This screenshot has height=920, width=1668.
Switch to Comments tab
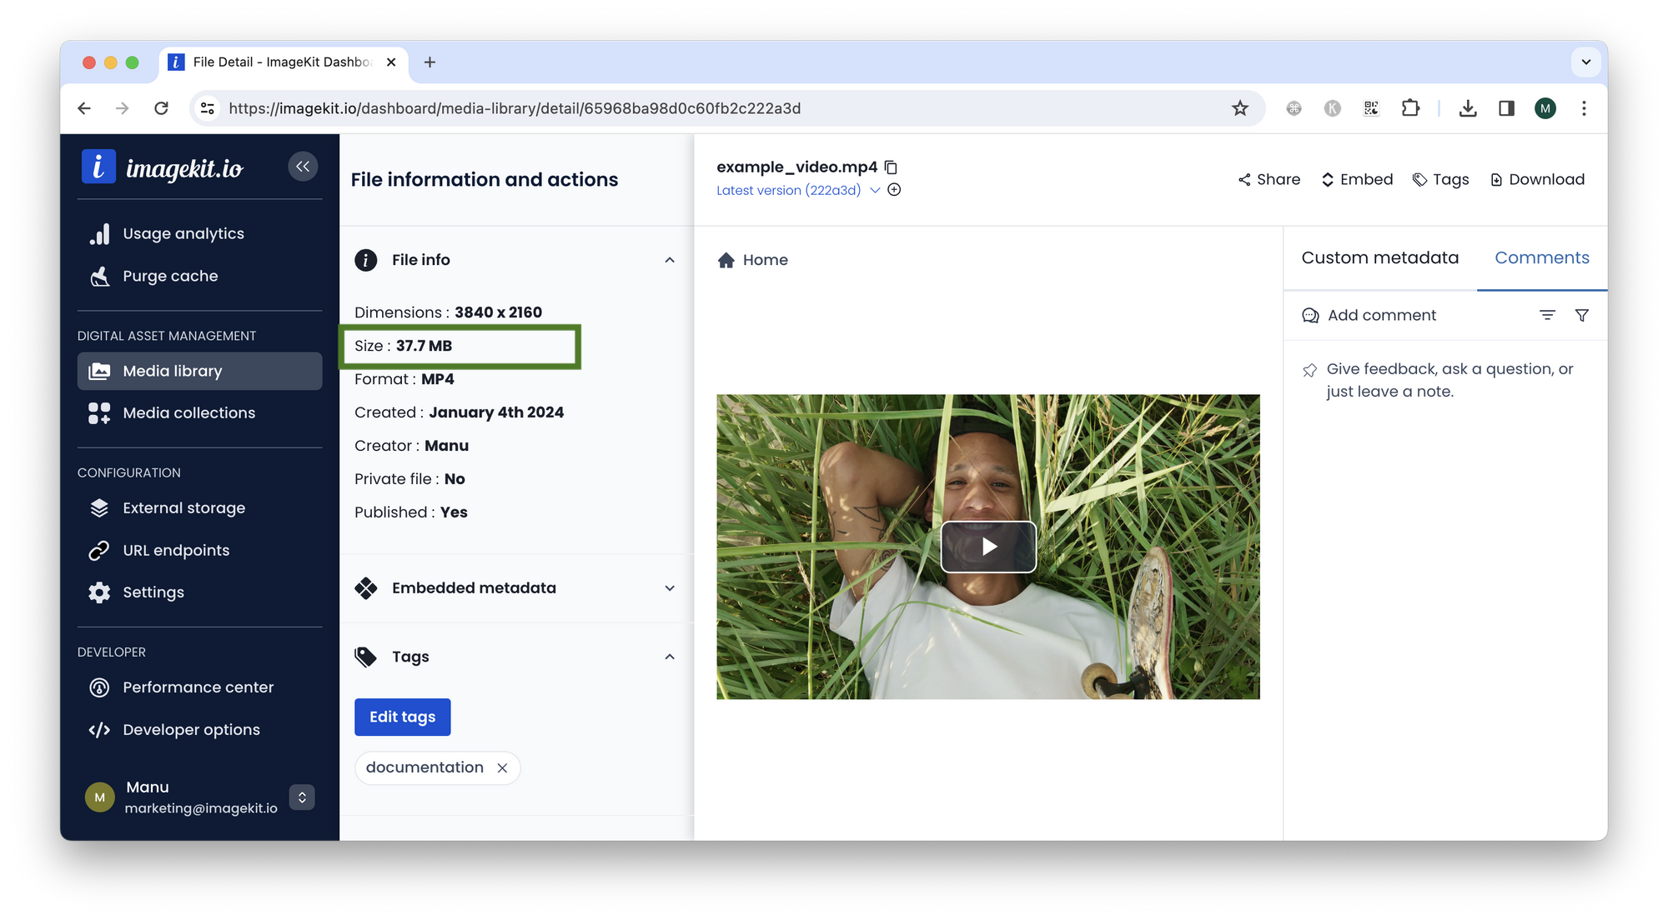click(1542, 258)
